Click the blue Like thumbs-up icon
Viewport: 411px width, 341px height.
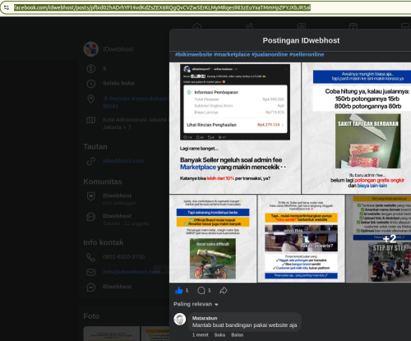pyautogui.click(x=179, y=290)
